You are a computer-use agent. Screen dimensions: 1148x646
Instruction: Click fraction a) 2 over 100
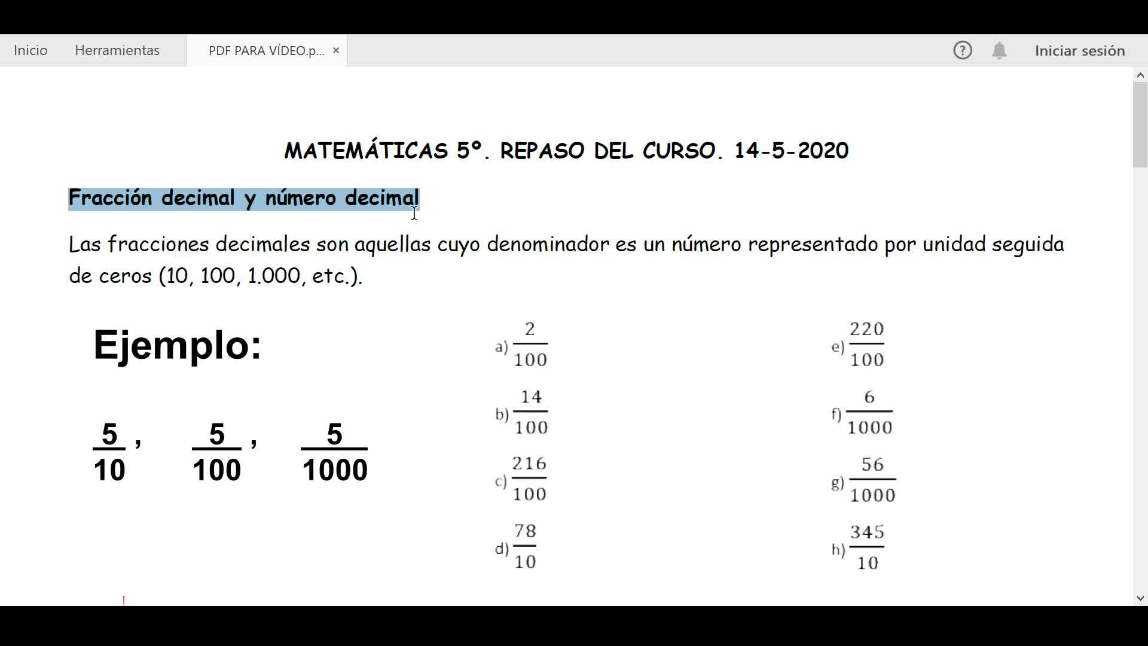click(x=530, y=344)
